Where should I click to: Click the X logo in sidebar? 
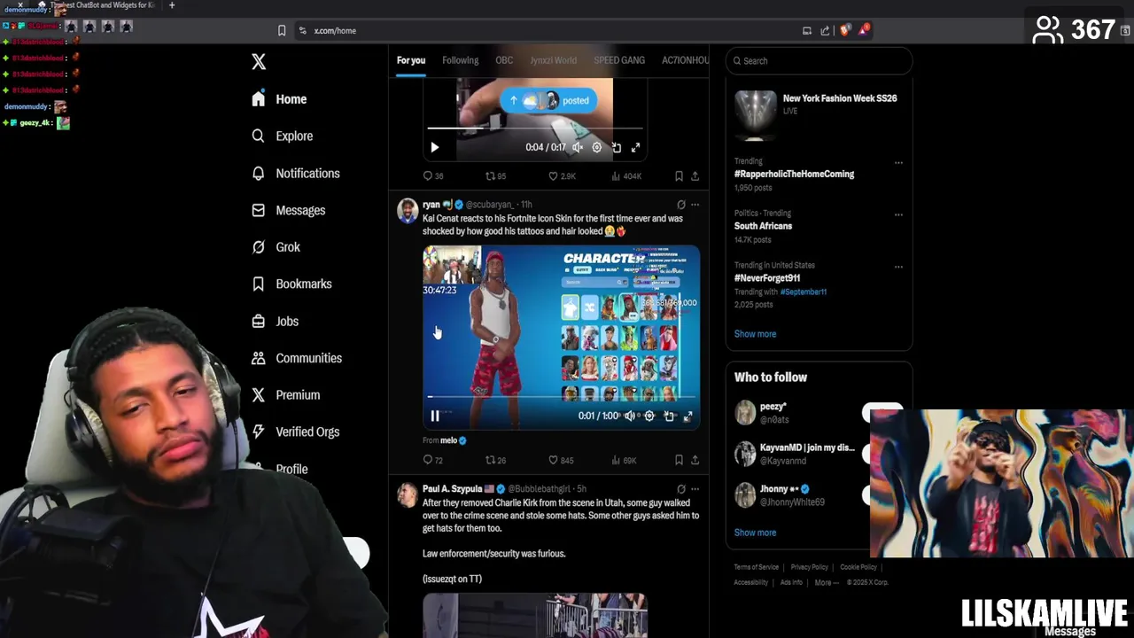(x=259, y=61)
